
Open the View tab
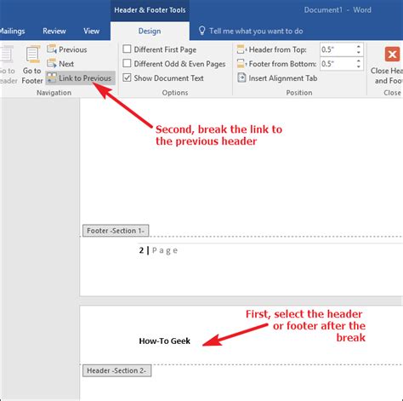[x=91, y=31]
